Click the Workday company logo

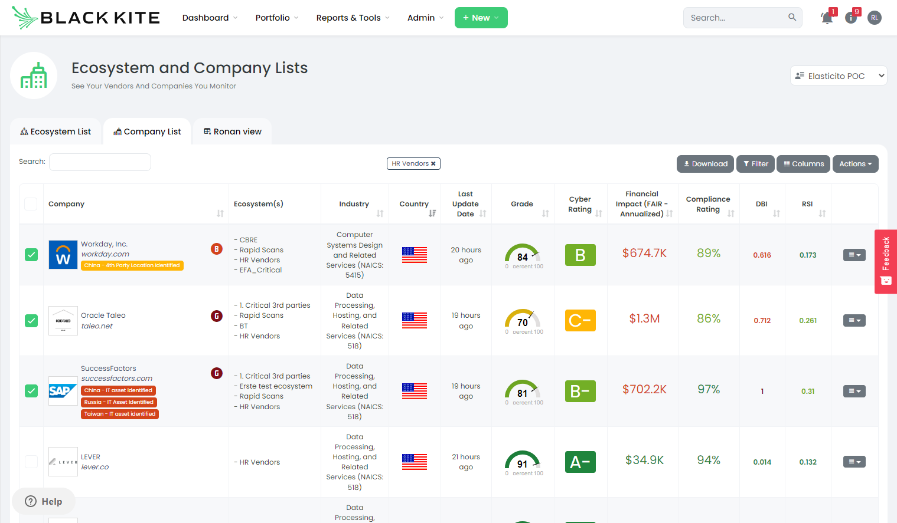click(x=63, y=255)
